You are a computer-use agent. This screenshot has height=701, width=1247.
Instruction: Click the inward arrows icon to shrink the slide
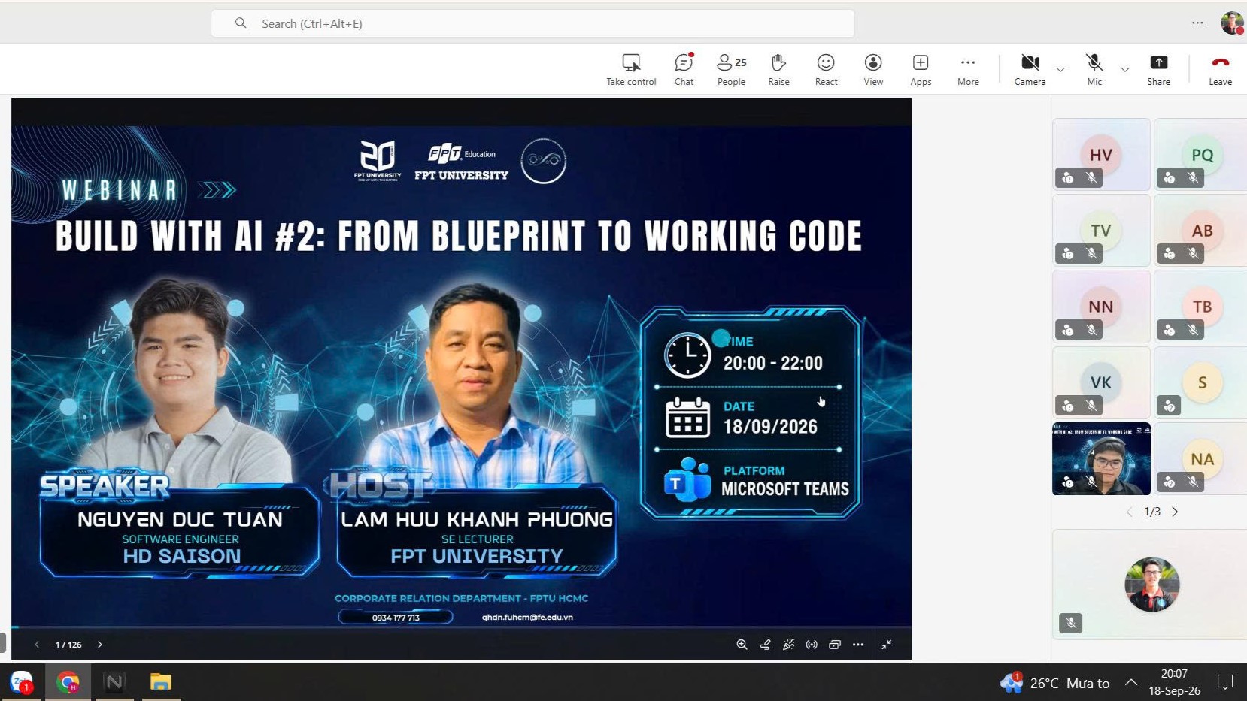coord(887,645)
